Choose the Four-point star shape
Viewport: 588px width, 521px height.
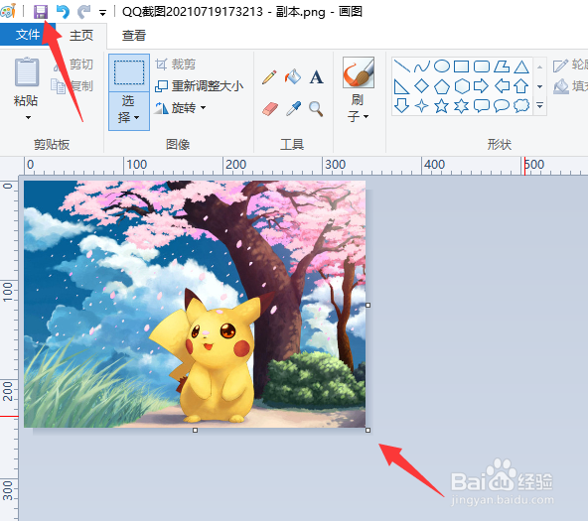click(422, 106)
